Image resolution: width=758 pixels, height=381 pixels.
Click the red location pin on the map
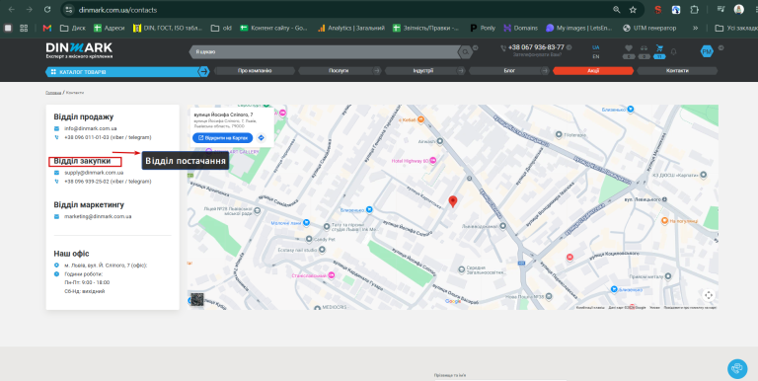453,201
